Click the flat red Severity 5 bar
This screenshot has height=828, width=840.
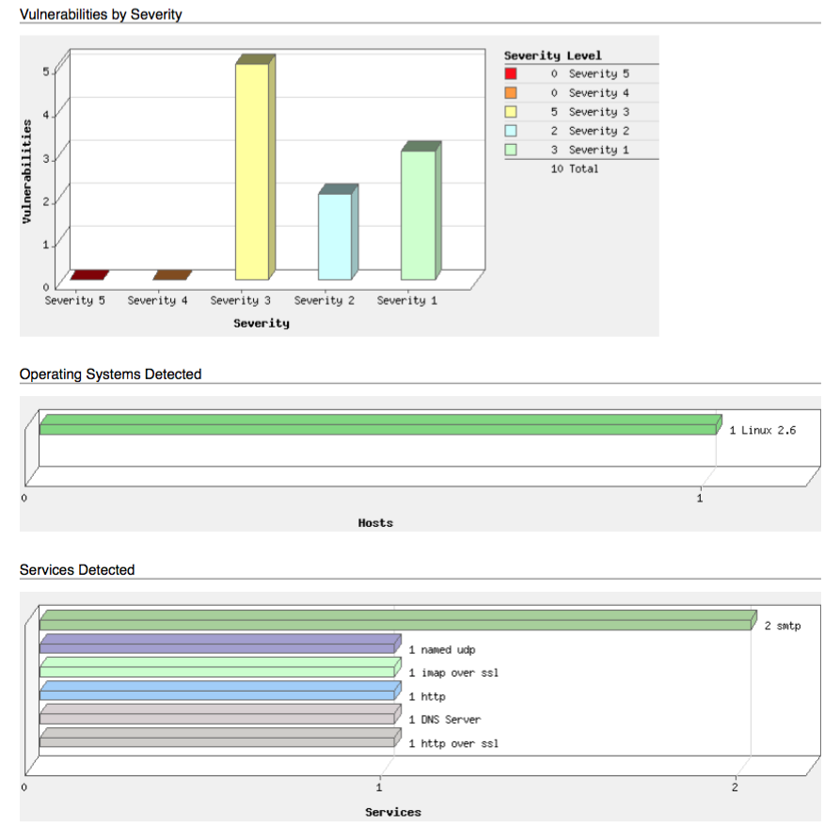(89, 275)
